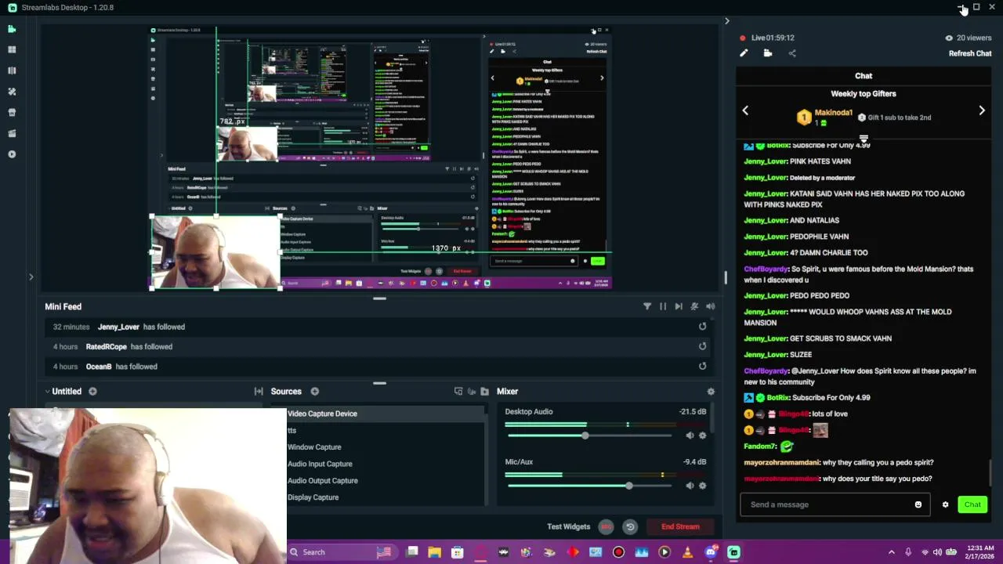
Task: Click the camera icon beside the pencil
Action: [768, 53]
